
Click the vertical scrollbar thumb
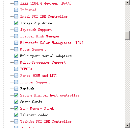(127, 35)
